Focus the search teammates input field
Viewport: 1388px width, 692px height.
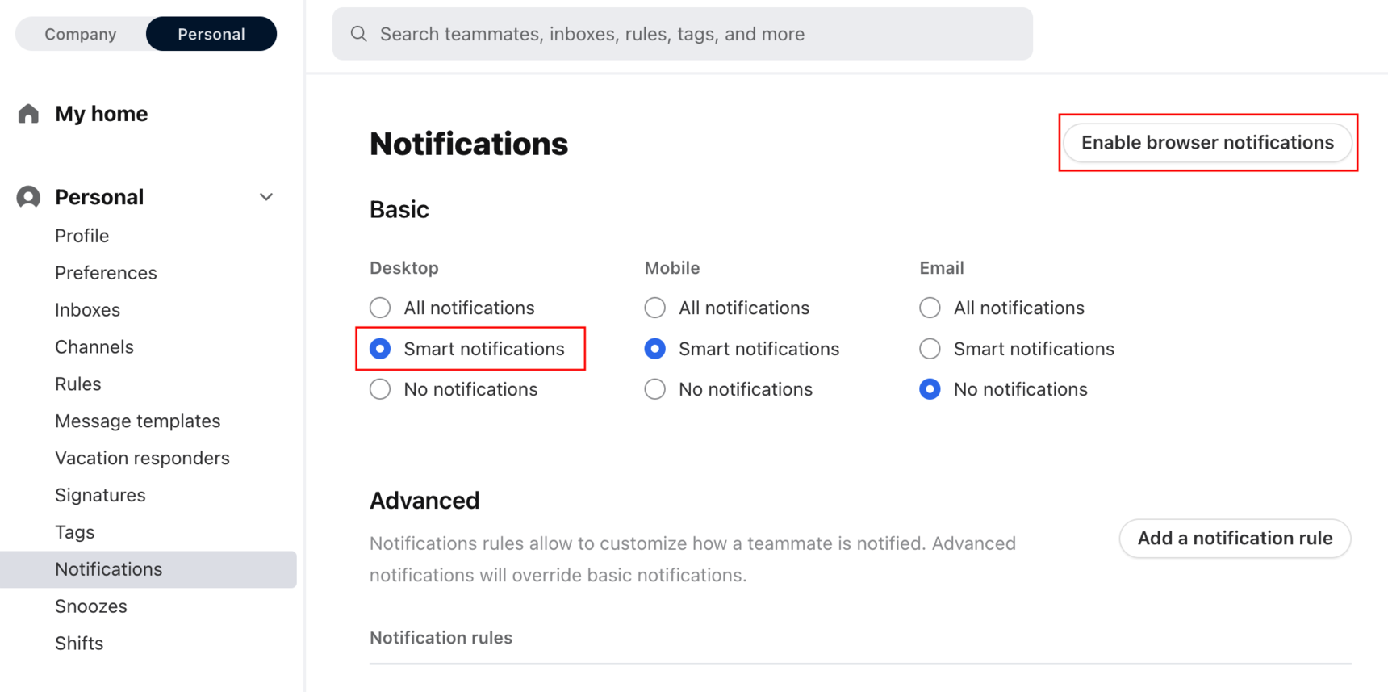(683, 34)
